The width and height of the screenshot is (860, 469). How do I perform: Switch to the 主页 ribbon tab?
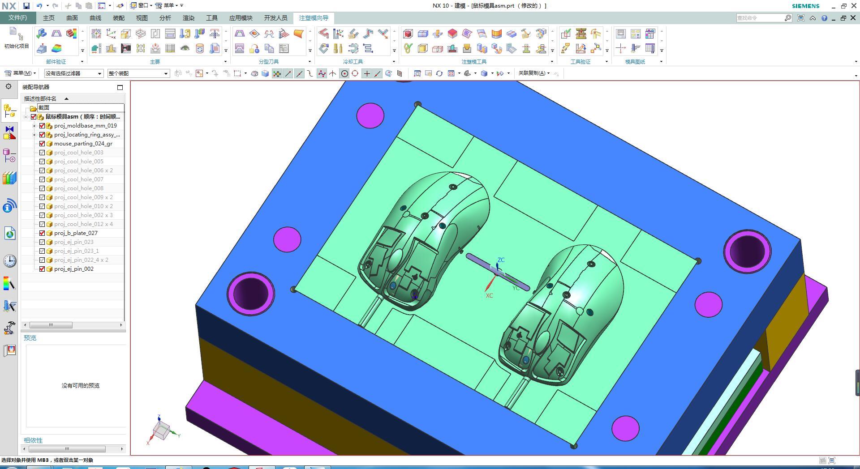tap(49, 18)
